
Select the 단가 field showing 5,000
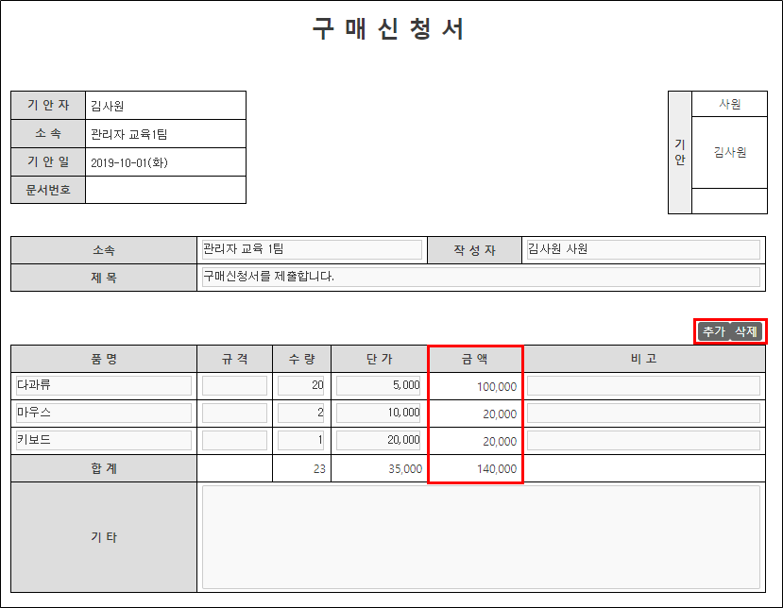click(x=379, y=385)
